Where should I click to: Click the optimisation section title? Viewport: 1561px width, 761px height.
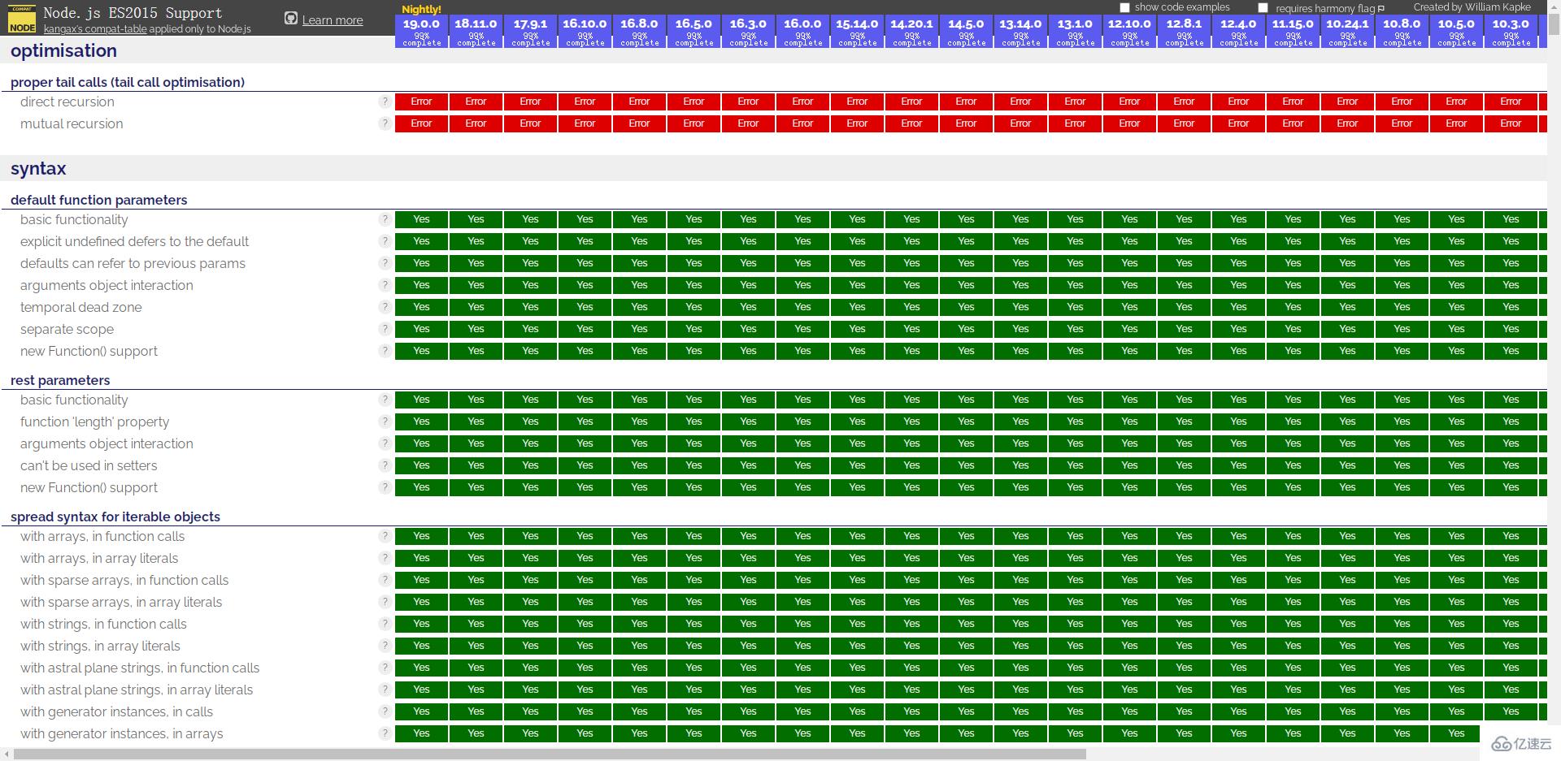click(63, 51)
